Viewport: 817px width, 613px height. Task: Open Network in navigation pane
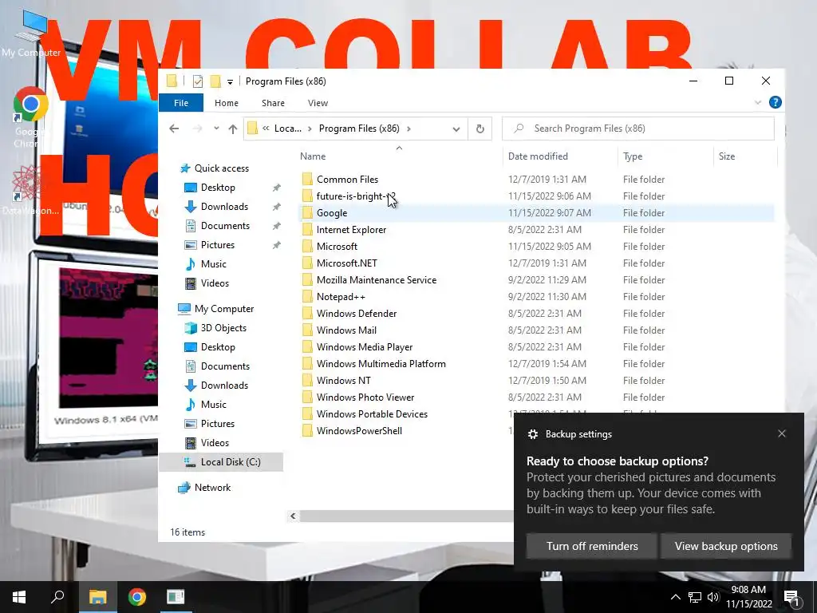click(212, 488)
